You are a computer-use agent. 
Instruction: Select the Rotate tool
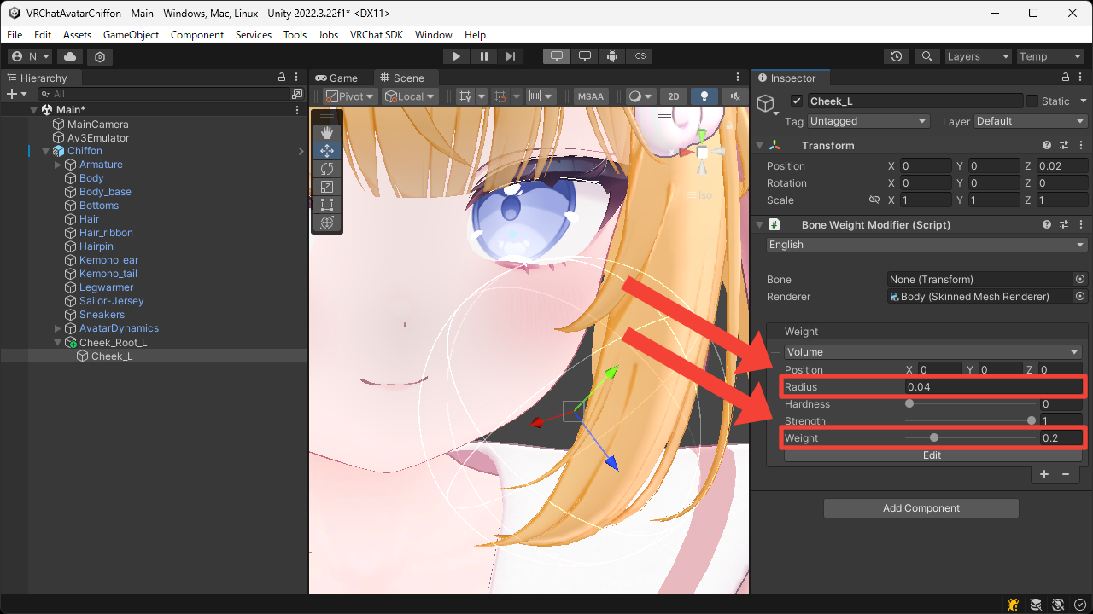click(x=327, y=169)
